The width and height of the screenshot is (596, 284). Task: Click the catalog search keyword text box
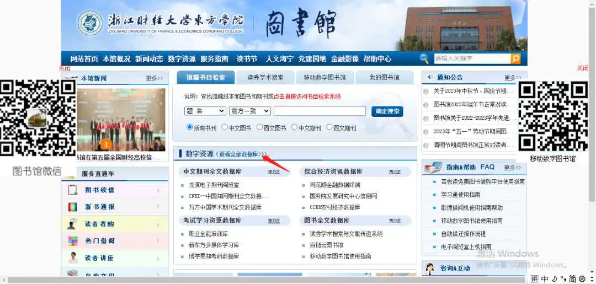(320, 111)
